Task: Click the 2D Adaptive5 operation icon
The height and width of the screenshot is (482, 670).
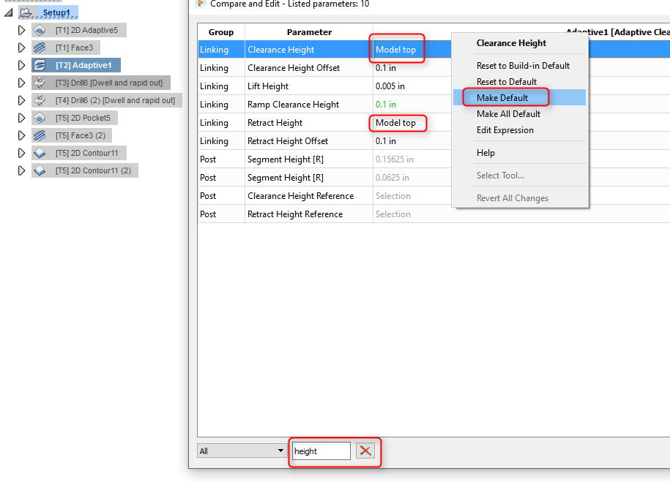Action: click(40, 30)
